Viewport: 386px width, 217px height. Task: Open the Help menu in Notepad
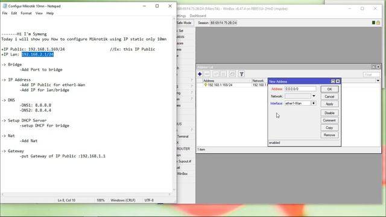click(x=50, y=13)
